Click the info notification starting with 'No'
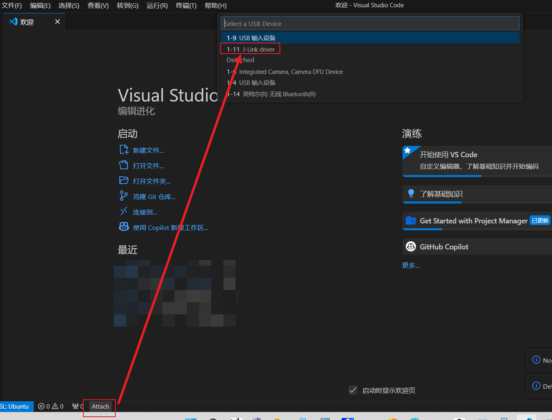The height and width of the screenshot is (420, 552). pos(540,360)
